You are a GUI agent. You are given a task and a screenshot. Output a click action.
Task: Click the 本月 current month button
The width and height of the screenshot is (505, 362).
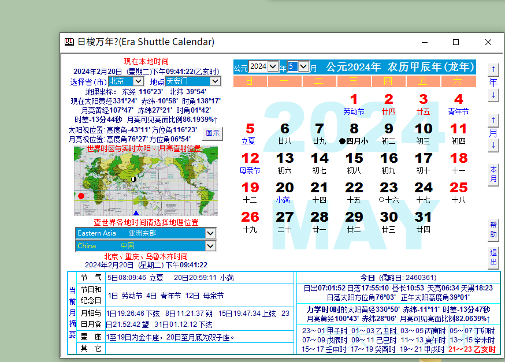point(492,173)
